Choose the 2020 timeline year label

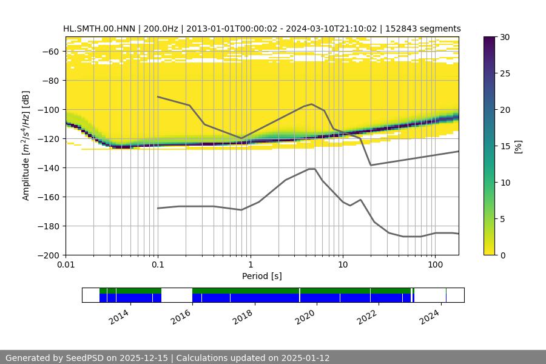[x=305, y=317]
